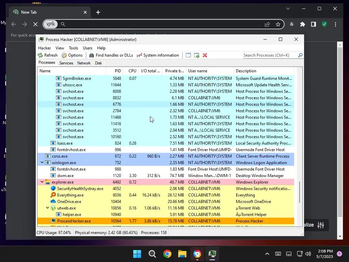Select the fontdrvhost.exe row with PID 996
This screenshot has height=262, width=349.
(166, 150)
